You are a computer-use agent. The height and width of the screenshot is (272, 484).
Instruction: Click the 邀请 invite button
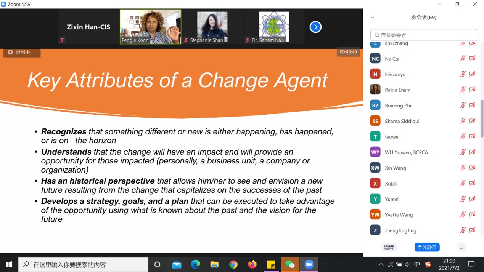pos(389,247)
